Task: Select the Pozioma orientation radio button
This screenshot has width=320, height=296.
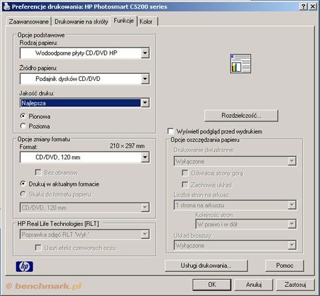Action: tap(23, 126)
